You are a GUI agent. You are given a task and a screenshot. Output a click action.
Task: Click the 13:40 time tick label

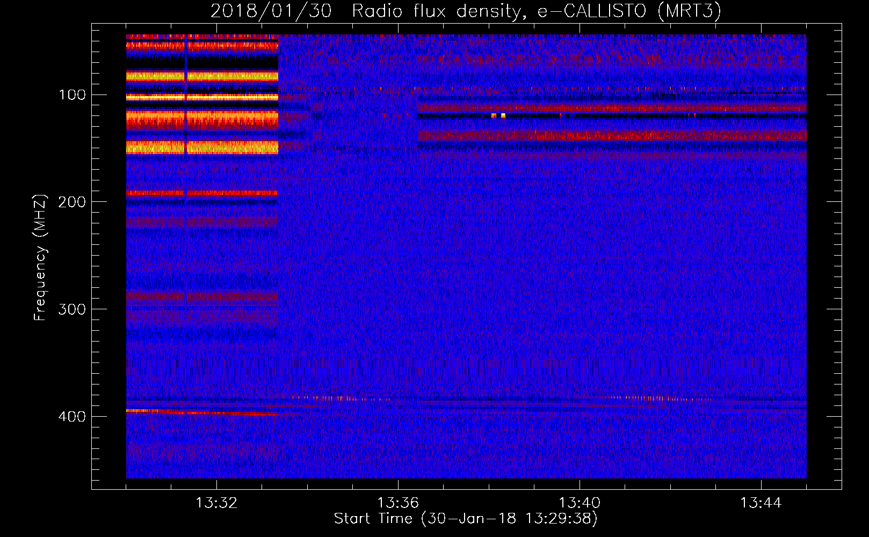pyautogui.click(x=580, y=503)
